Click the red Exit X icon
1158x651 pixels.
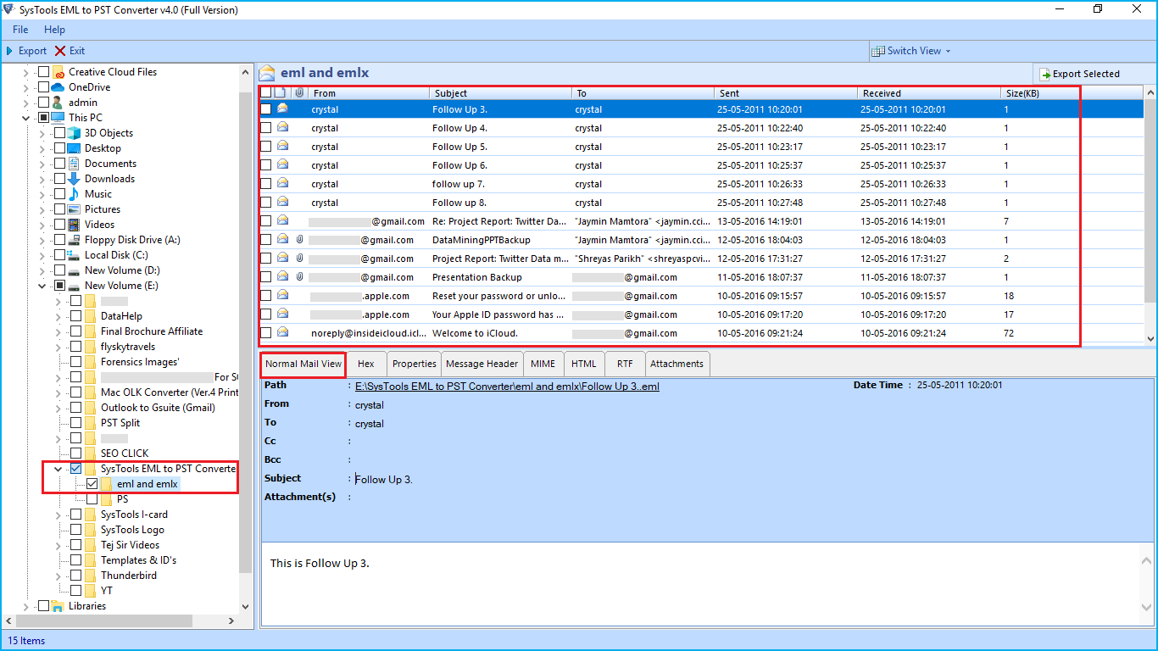click(x=60, y=51)
